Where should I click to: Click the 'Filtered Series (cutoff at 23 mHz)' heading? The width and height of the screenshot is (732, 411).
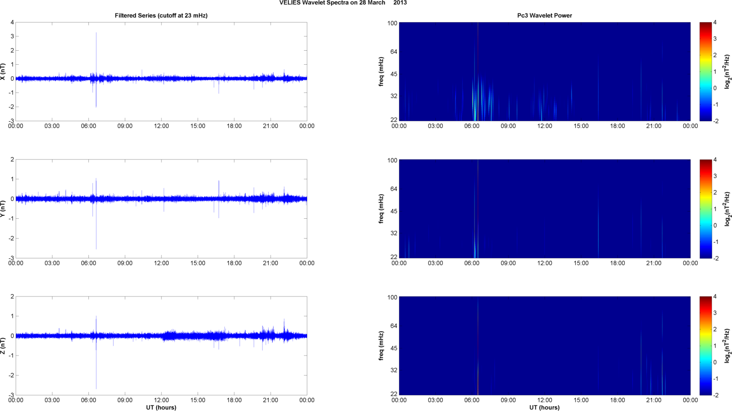(161, 15)
